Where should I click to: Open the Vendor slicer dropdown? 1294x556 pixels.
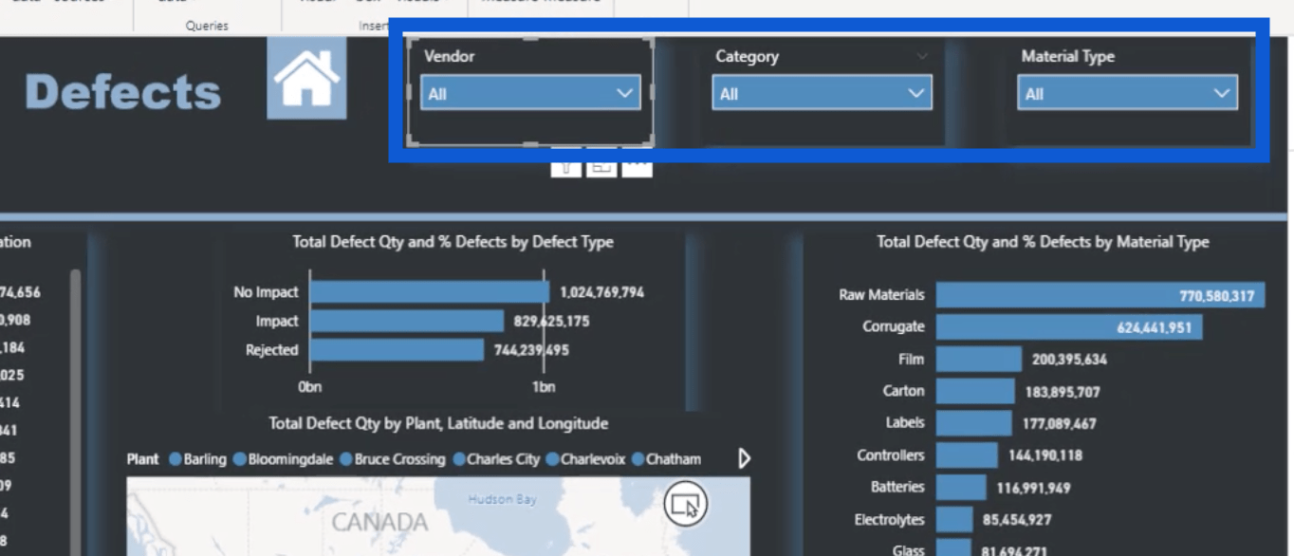[x=530, y=93]
